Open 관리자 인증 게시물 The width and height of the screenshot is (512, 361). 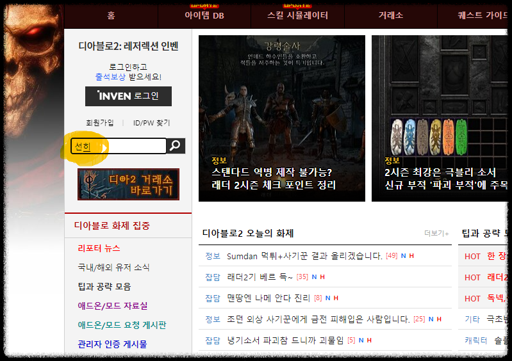click(x=112, y=344)
